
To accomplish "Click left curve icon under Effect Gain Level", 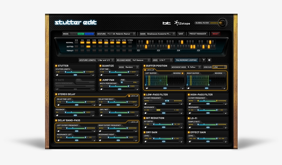I will [x=189, y=142].
